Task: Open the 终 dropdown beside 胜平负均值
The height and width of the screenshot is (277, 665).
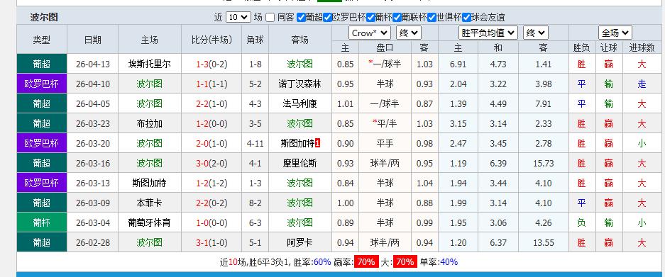Action: 536,33
